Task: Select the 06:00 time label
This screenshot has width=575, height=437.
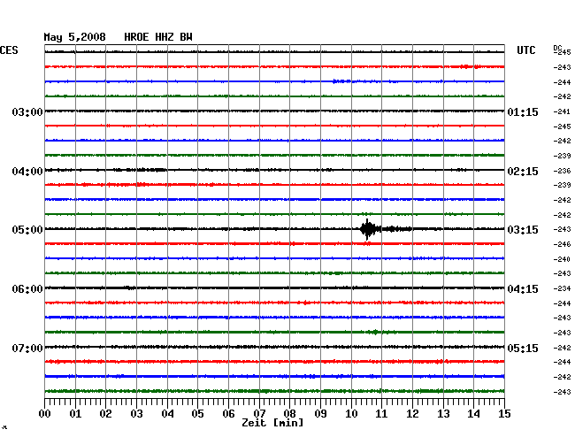Action: 27,289
